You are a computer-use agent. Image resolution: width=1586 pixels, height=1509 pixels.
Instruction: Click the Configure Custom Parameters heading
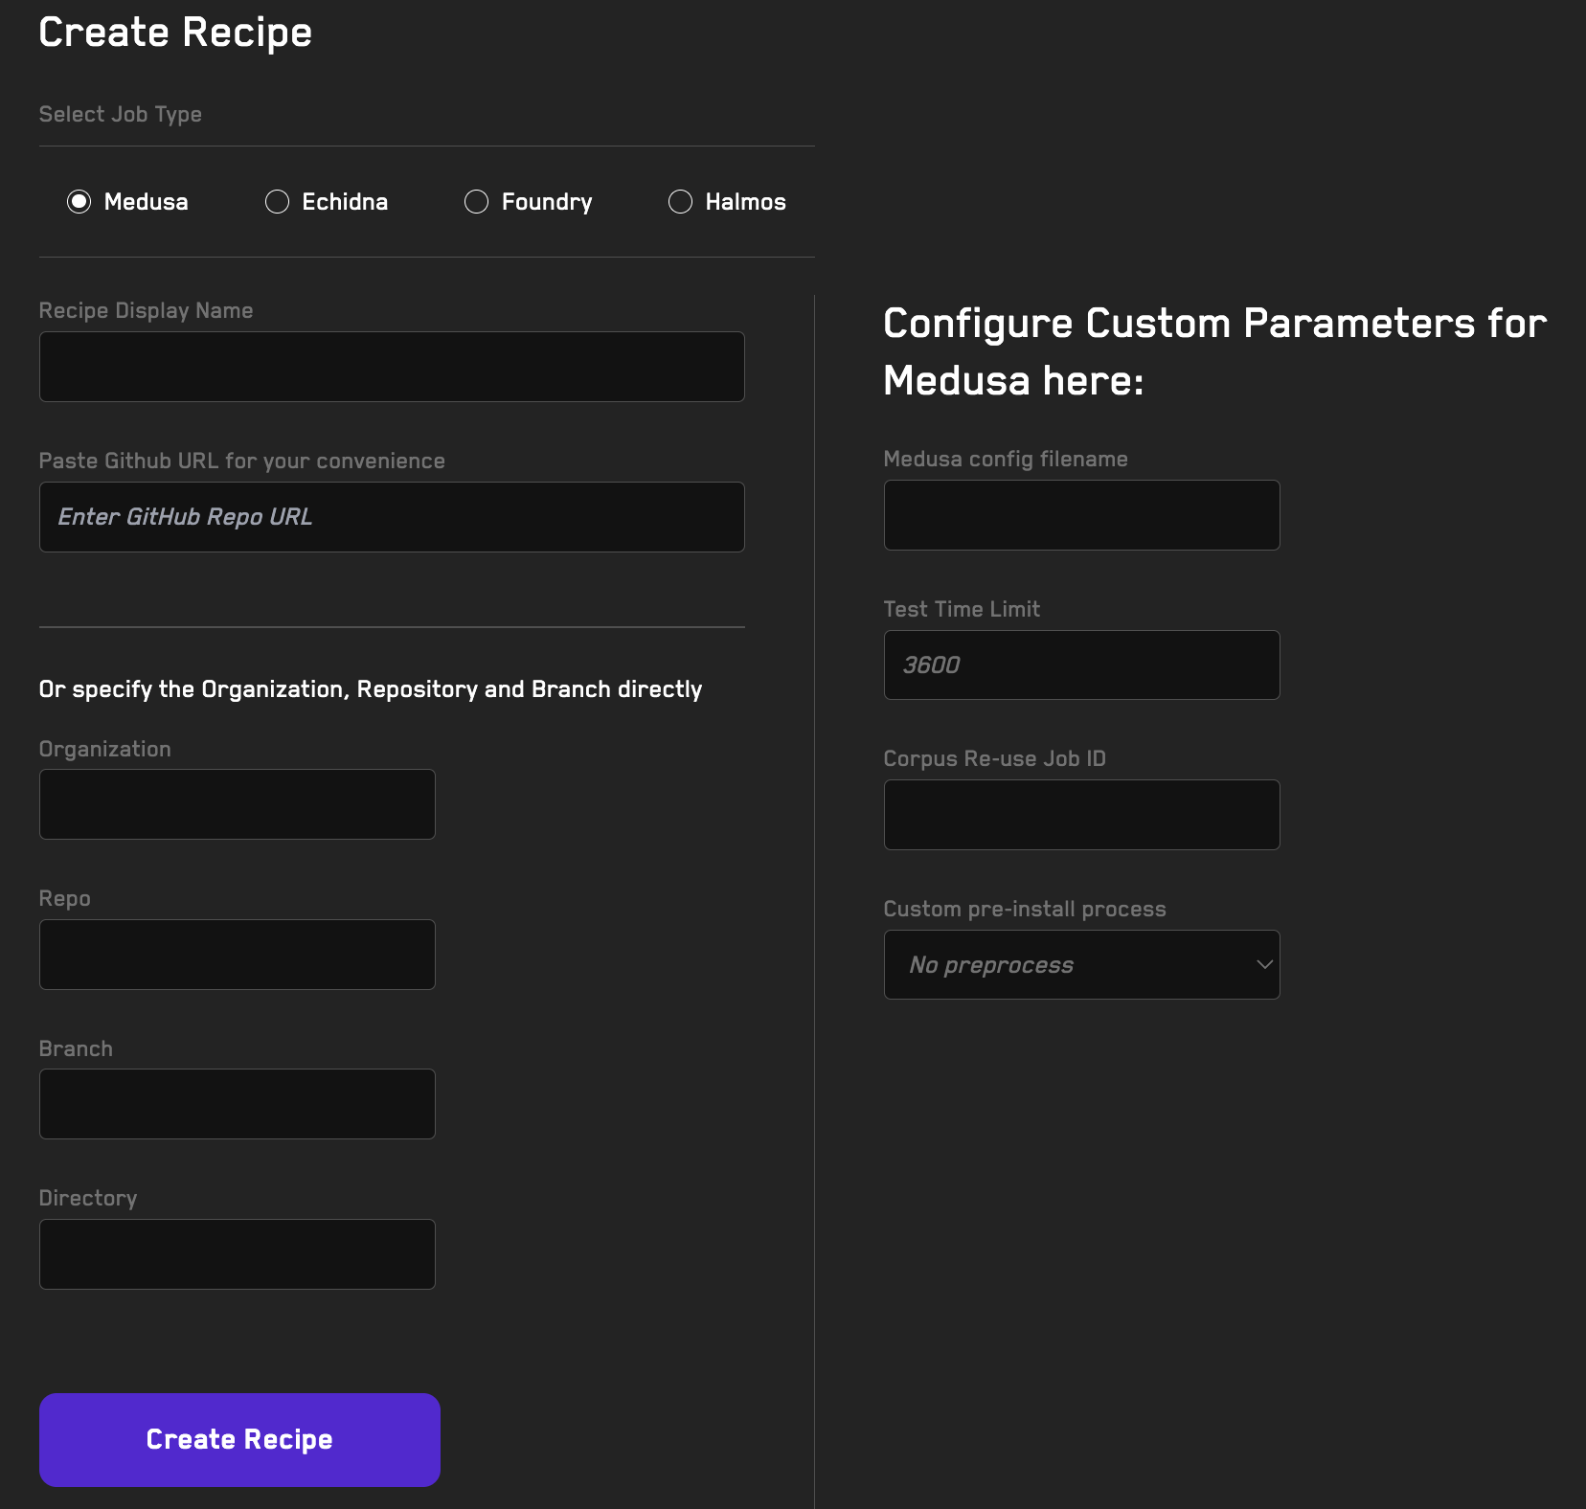[1214, 352]
